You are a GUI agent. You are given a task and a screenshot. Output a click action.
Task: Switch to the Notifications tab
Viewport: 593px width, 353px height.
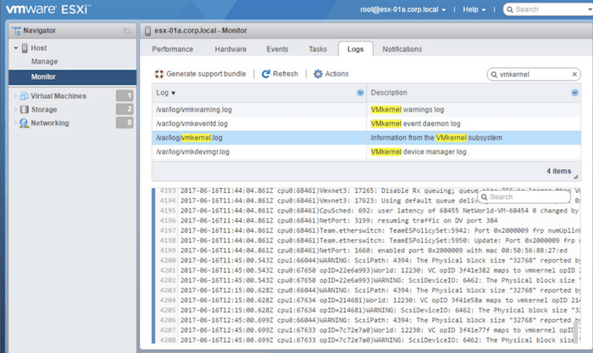pos(402,49)
